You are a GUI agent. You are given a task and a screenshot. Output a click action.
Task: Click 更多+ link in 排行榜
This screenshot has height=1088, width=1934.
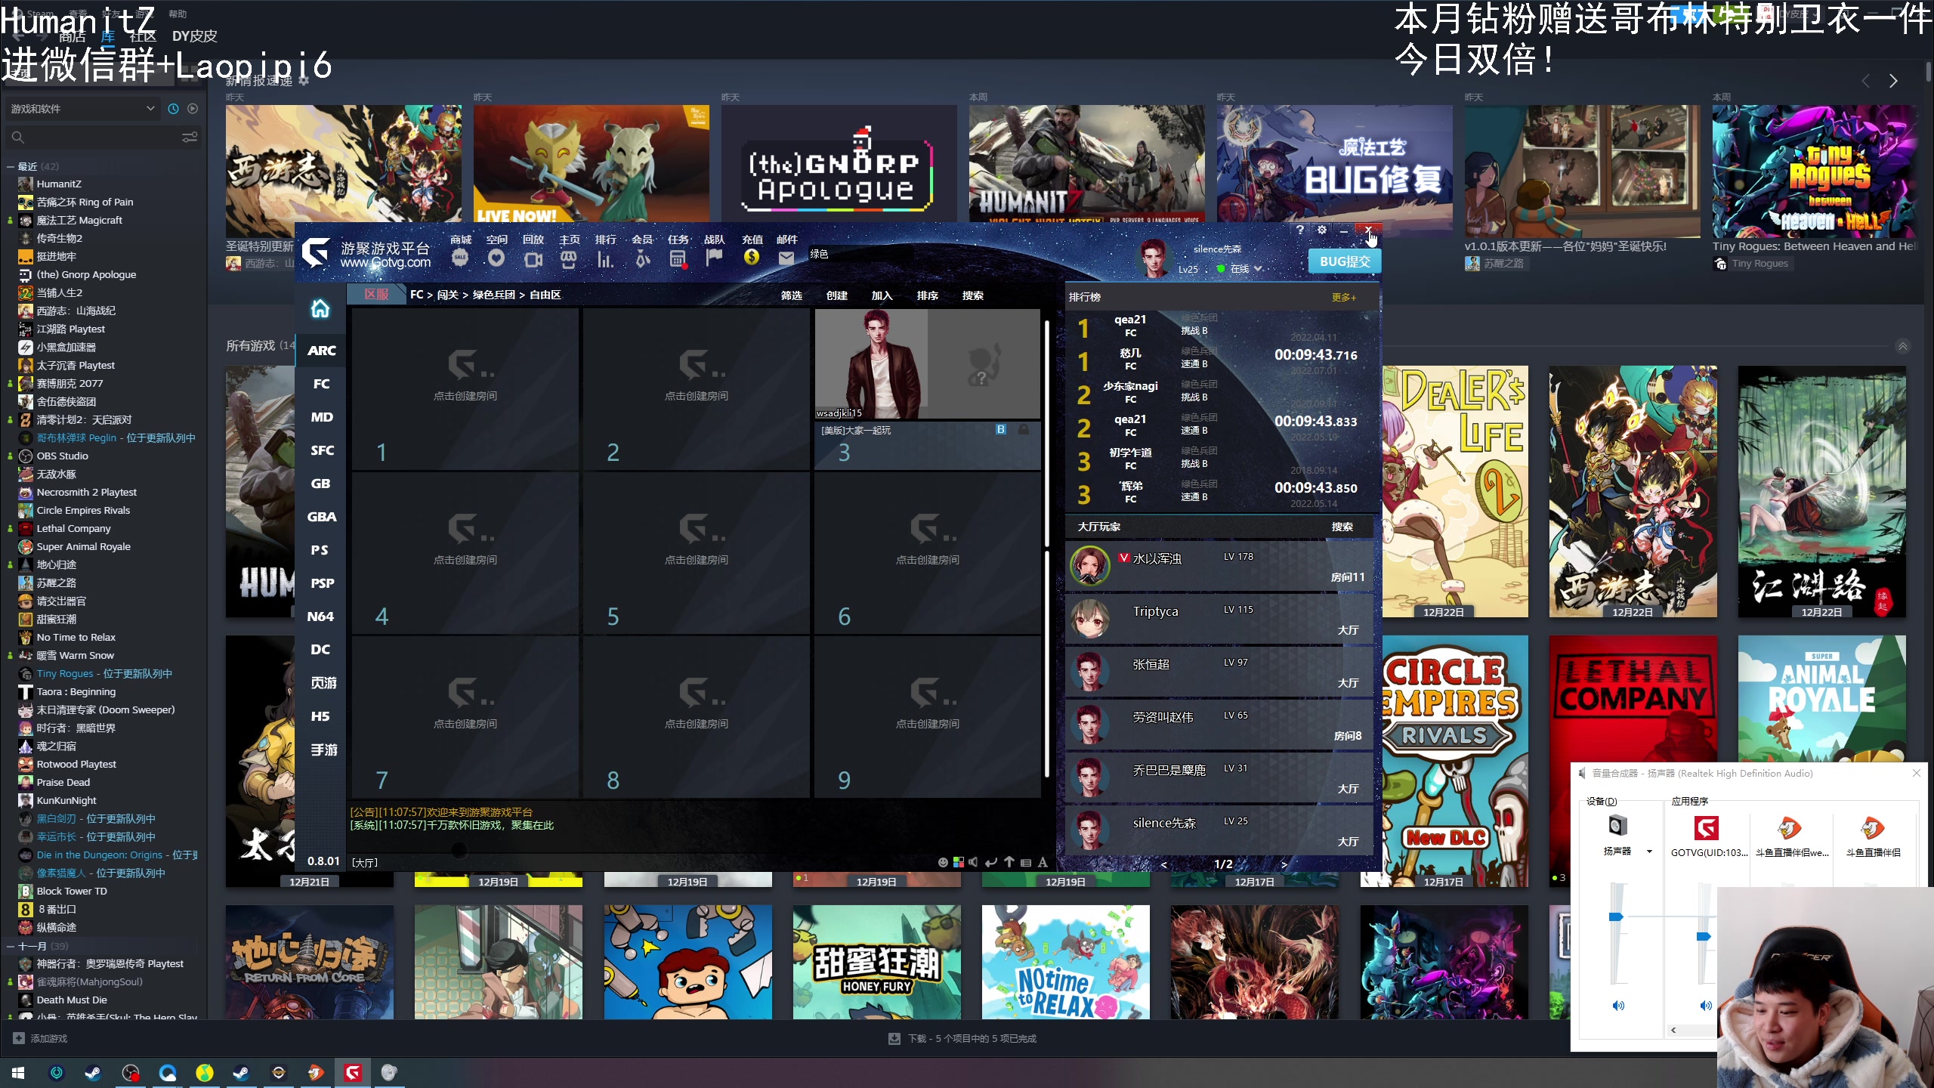click(x=1343, y=298)
